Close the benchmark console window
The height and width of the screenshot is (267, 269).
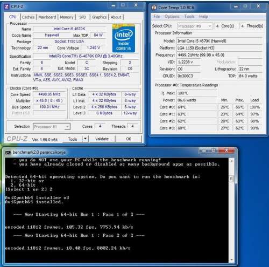click(226, 150)
